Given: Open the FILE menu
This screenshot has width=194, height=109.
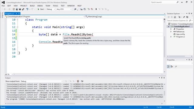Looking at the screenshot, I should tap(3, 6).
